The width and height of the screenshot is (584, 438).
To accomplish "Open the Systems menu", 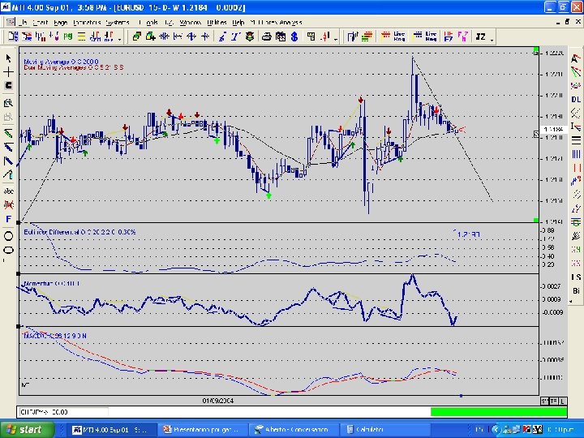I will click(x=118, y=23).
